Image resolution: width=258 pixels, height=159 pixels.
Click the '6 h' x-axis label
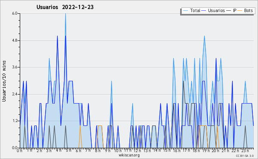(x=78, y=150)
